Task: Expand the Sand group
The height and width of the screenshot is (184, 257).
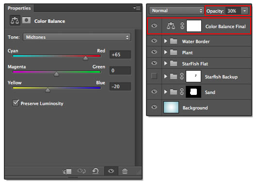Action: coord(165,92)
